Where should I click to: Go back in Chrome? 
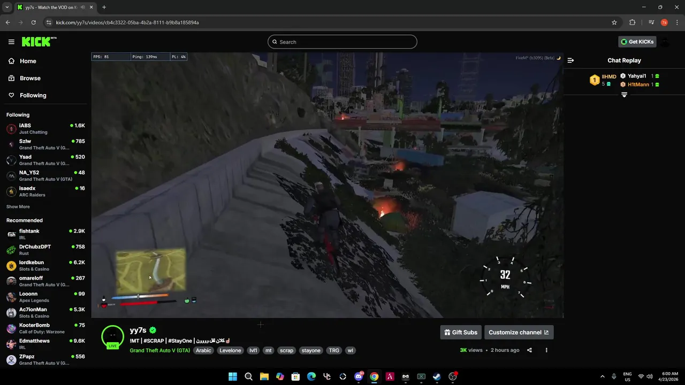point(7,22)
